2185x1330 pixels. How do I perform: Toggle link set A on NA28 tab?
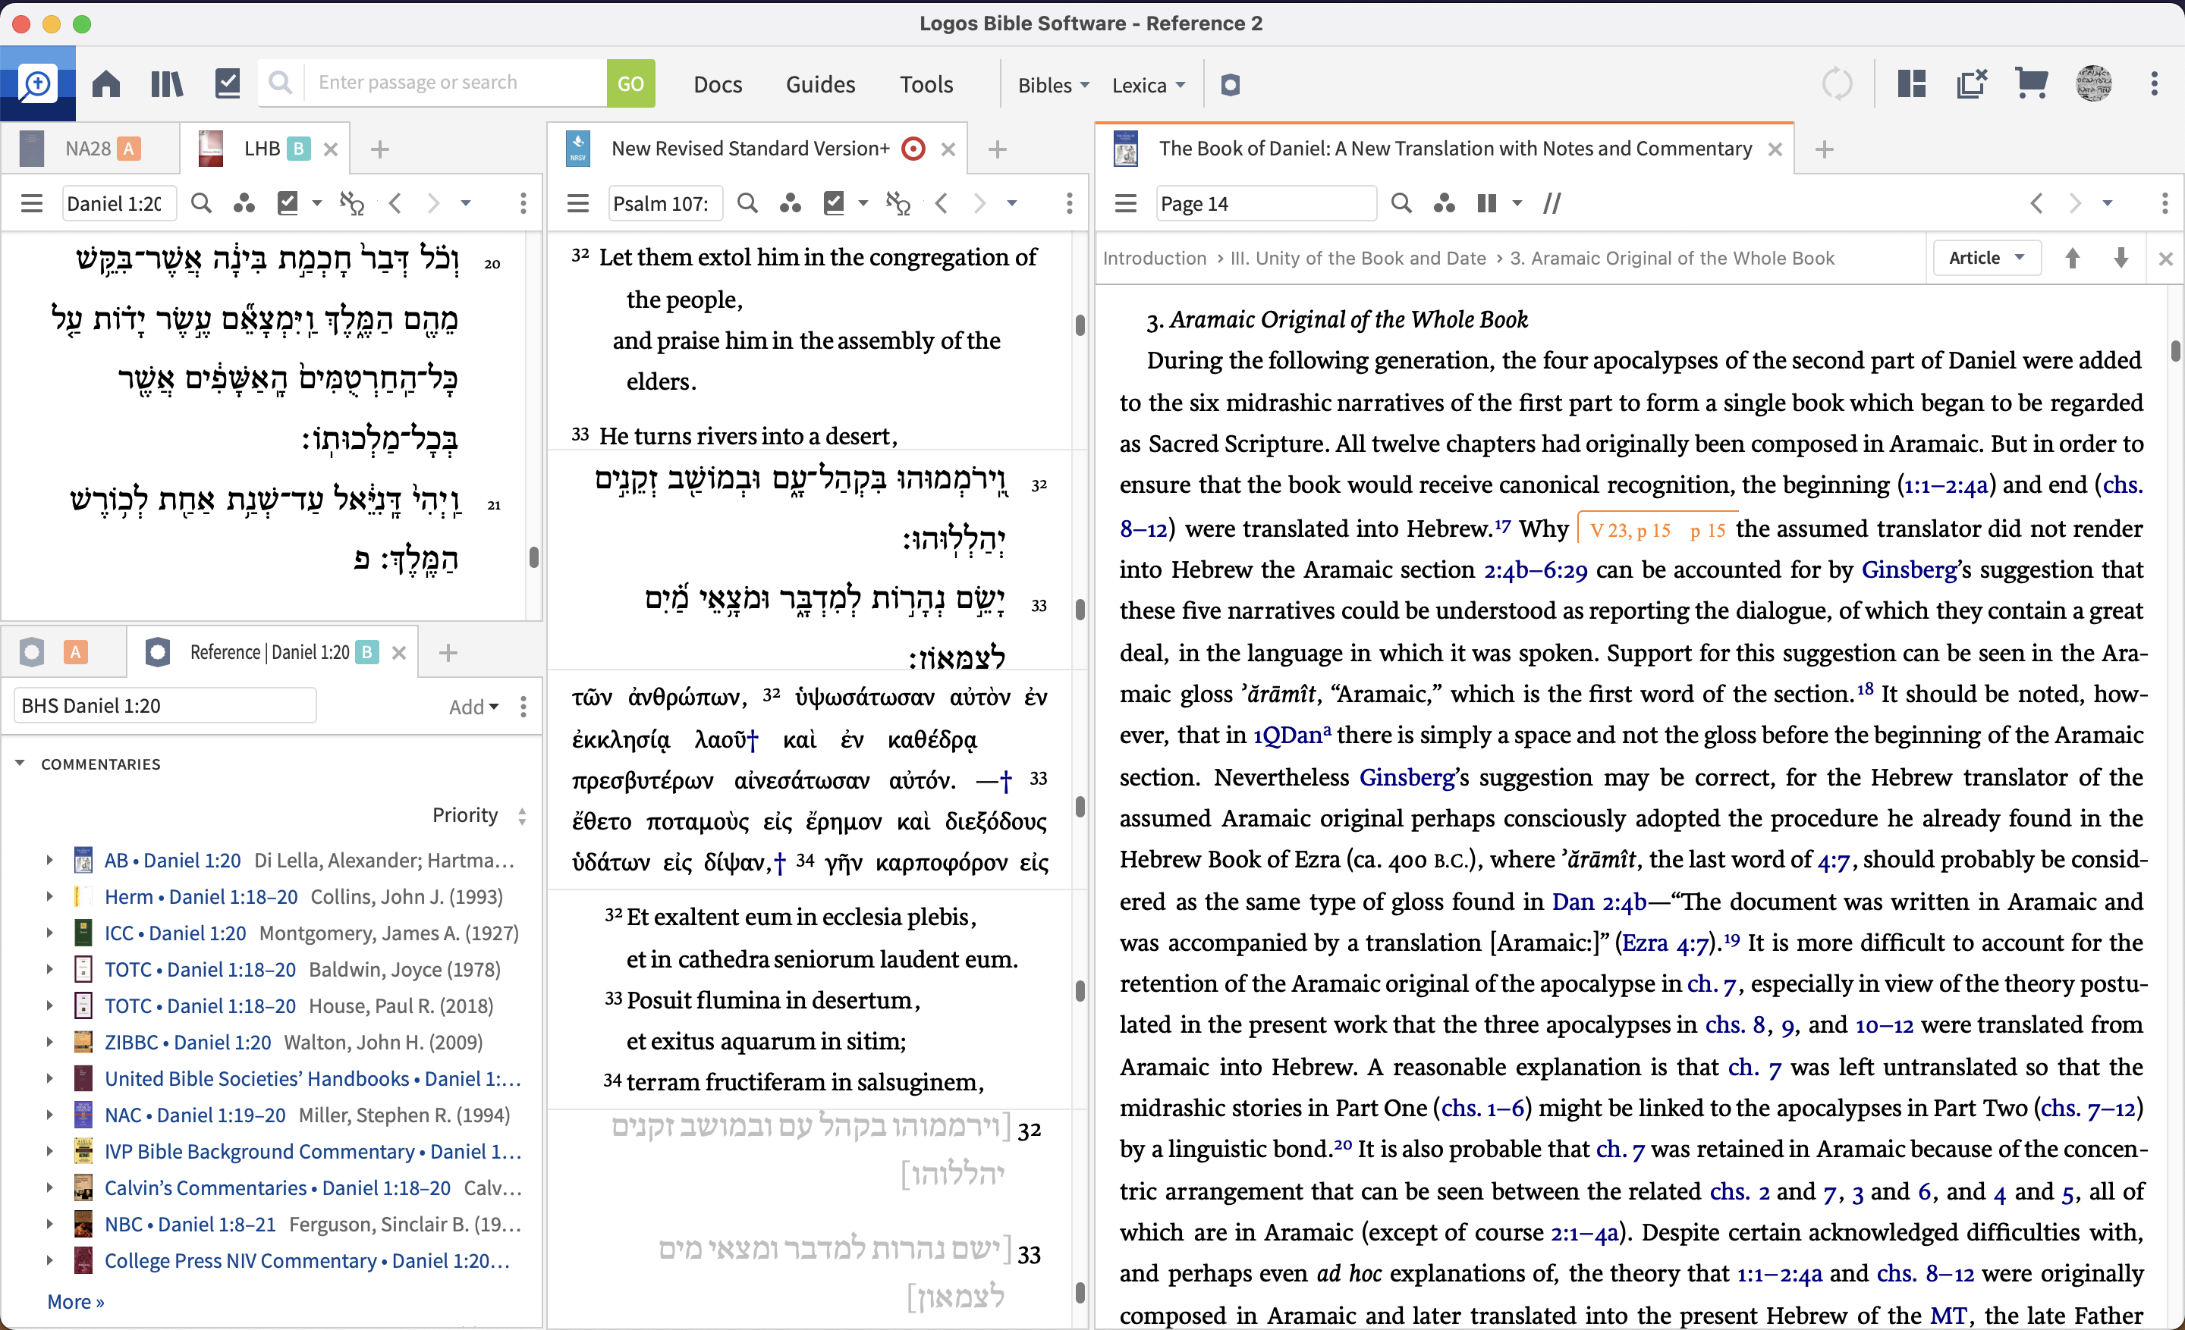click(x=130, y=149)
